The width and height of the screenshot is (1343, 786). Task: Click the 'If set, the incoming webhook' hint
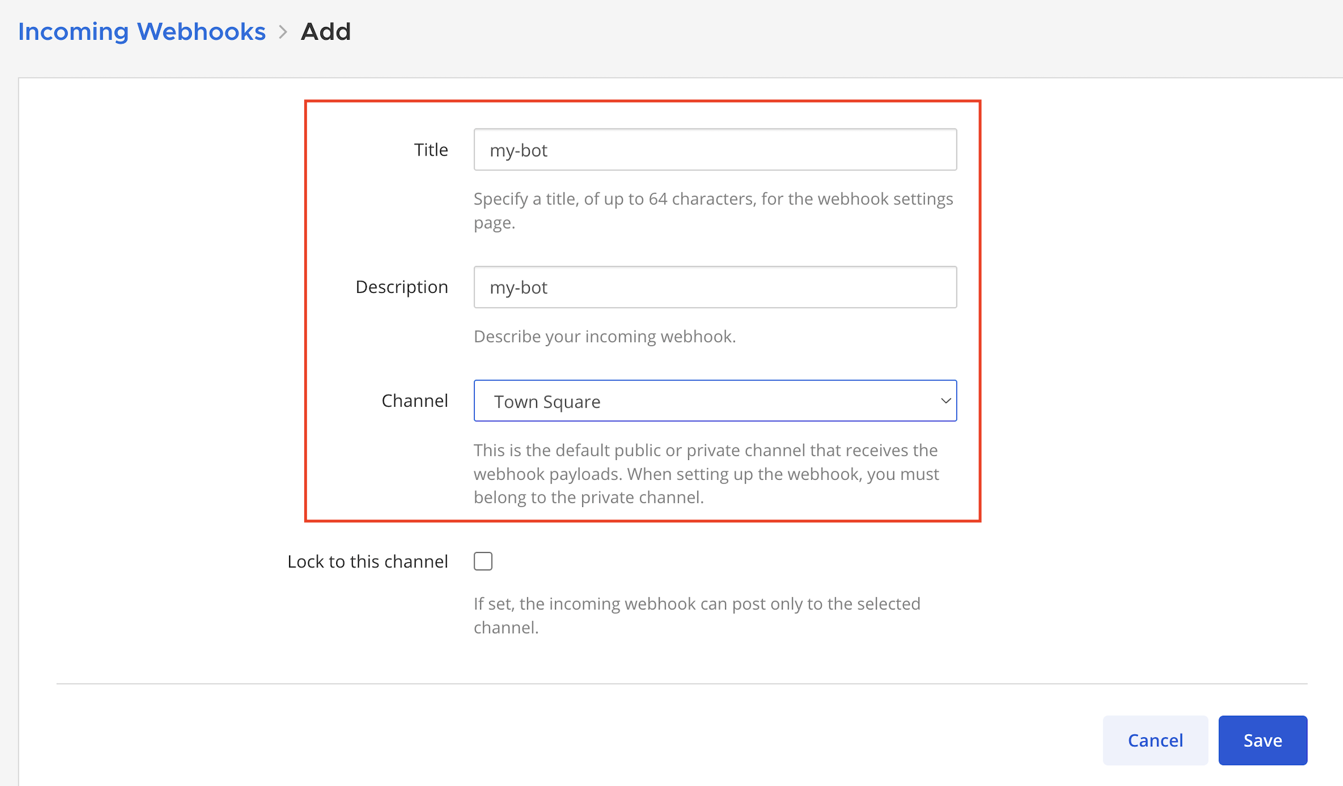tap(697, 615)
